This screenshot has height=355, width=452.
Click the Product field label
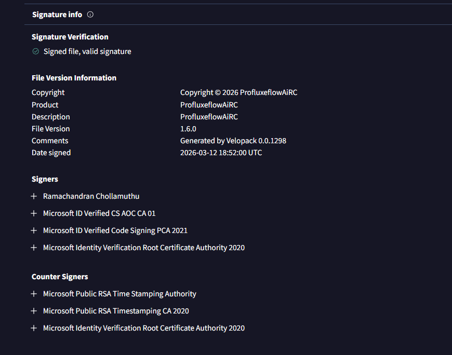click(x=45, y=105)
